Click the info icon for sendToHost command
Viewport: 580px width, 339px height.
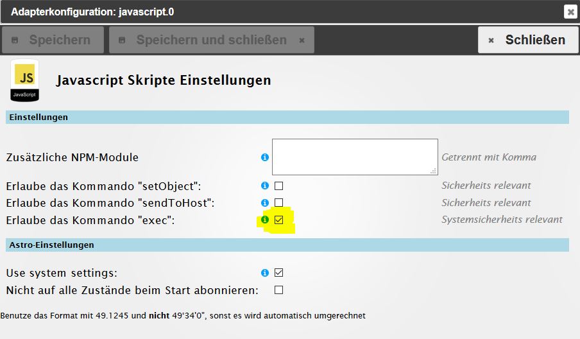tap(265, 203)
